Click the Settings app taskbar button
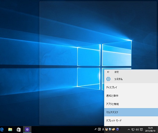 (27, 130)
